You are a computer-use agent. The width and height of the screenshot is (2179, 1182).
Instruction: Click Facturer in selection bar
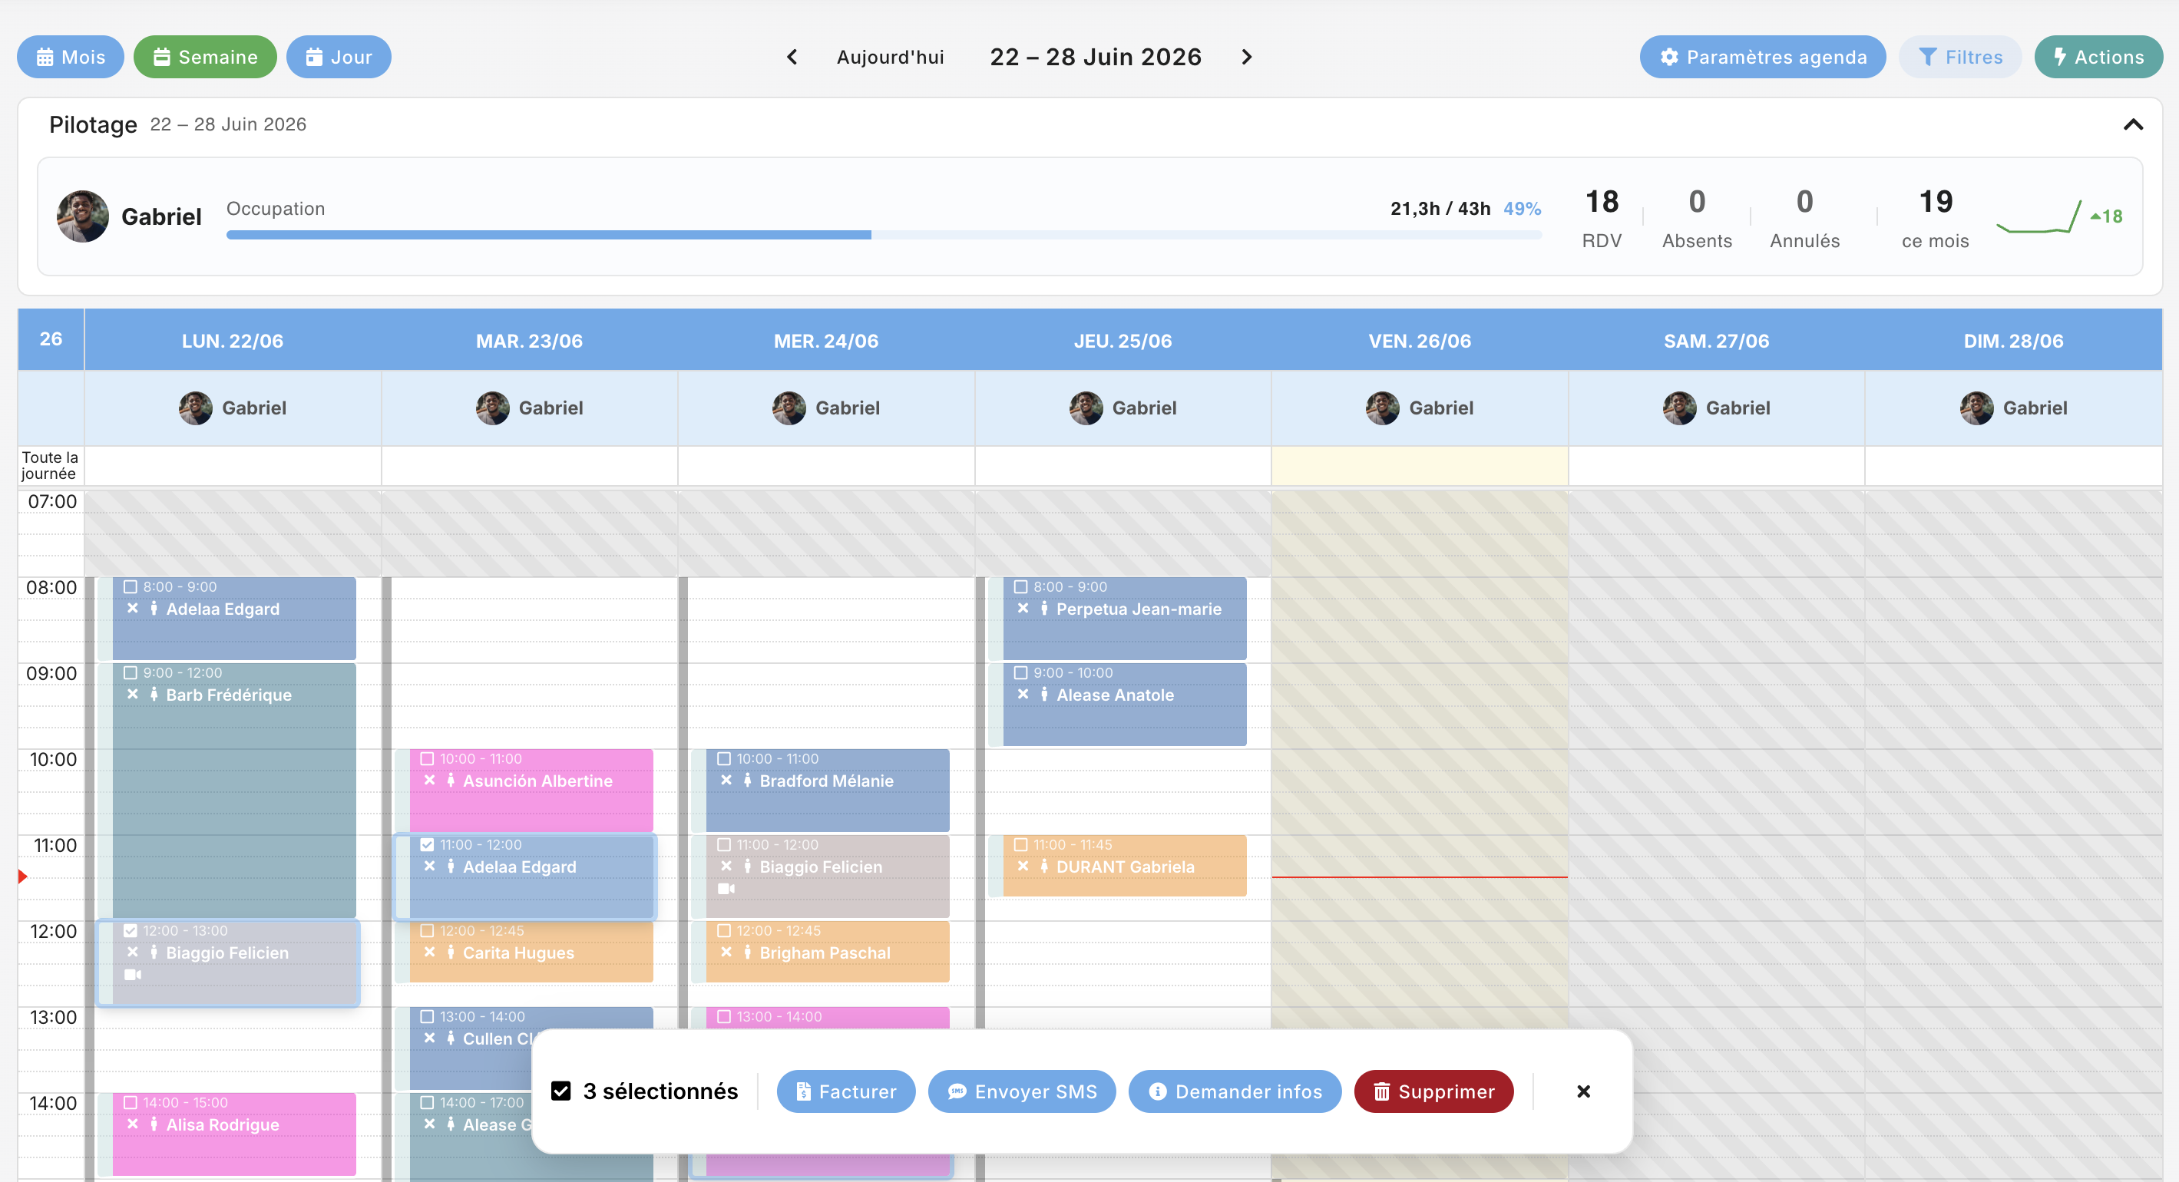[846, 1091]
